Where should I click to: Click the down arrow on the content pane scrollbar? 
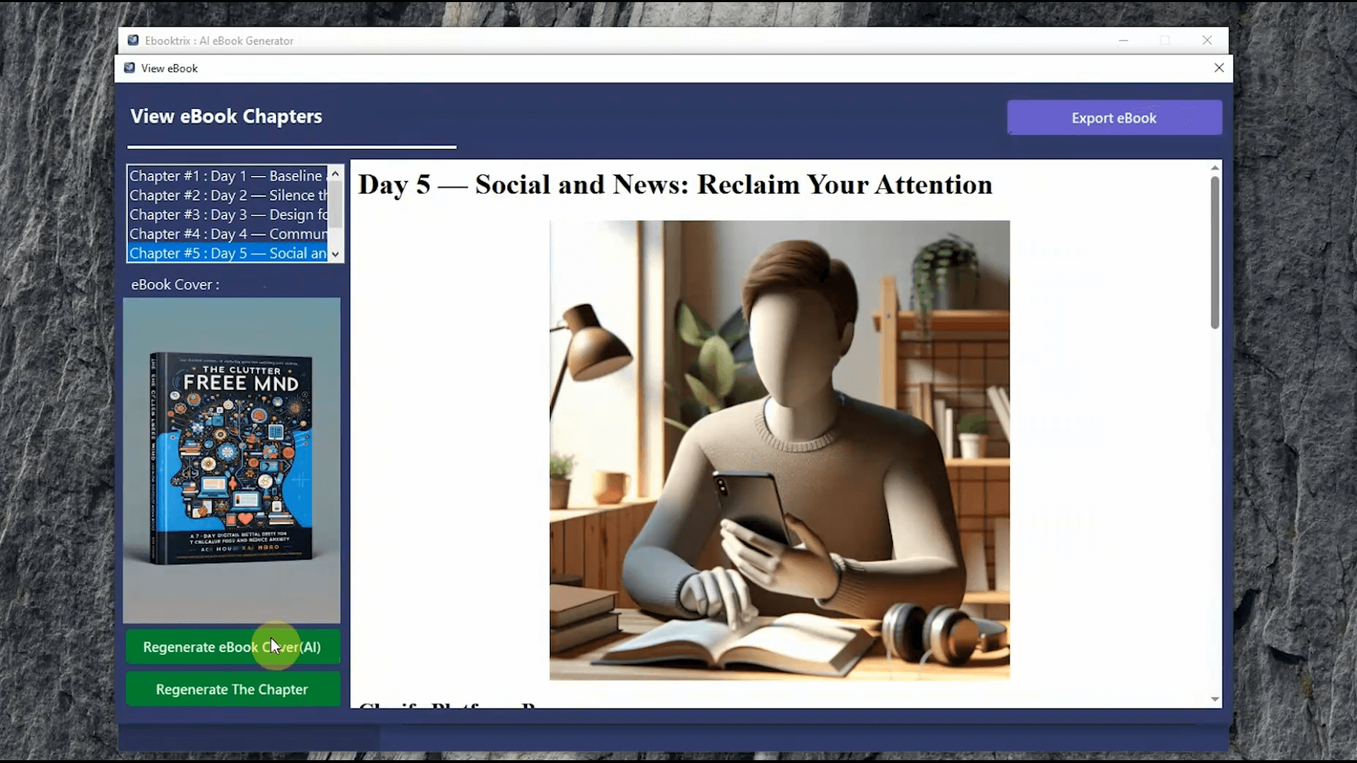coord(1215,699)
